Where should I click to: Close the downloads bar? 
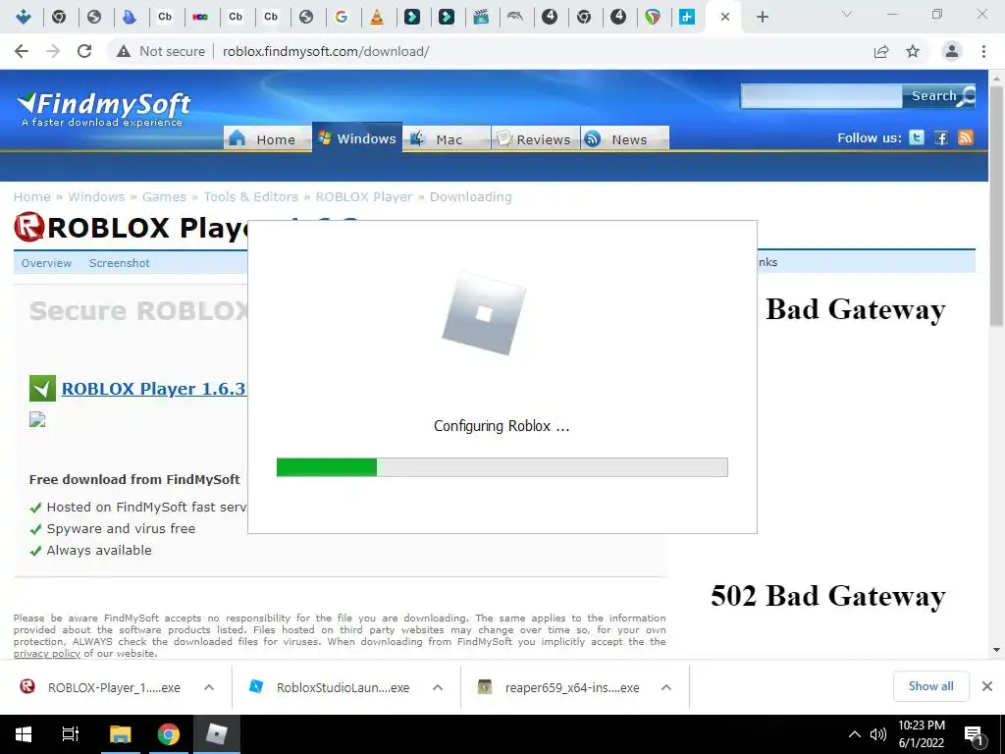987,686
